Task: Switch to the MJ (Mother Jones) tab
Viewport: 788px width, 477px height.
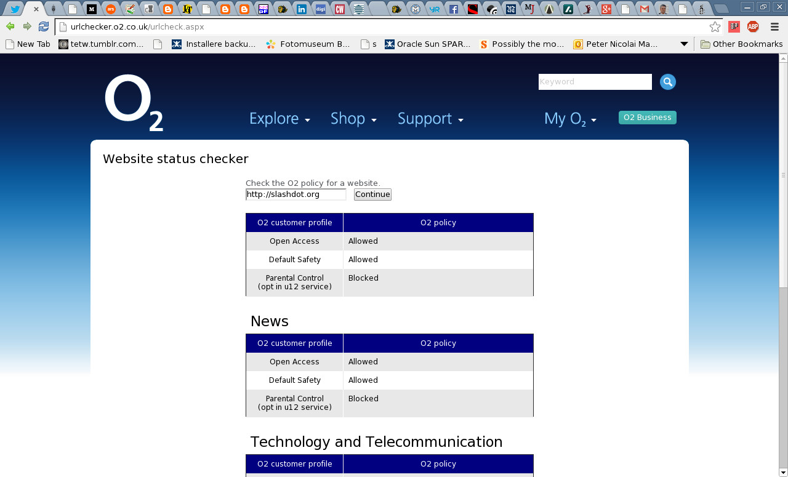Action: 529,9
